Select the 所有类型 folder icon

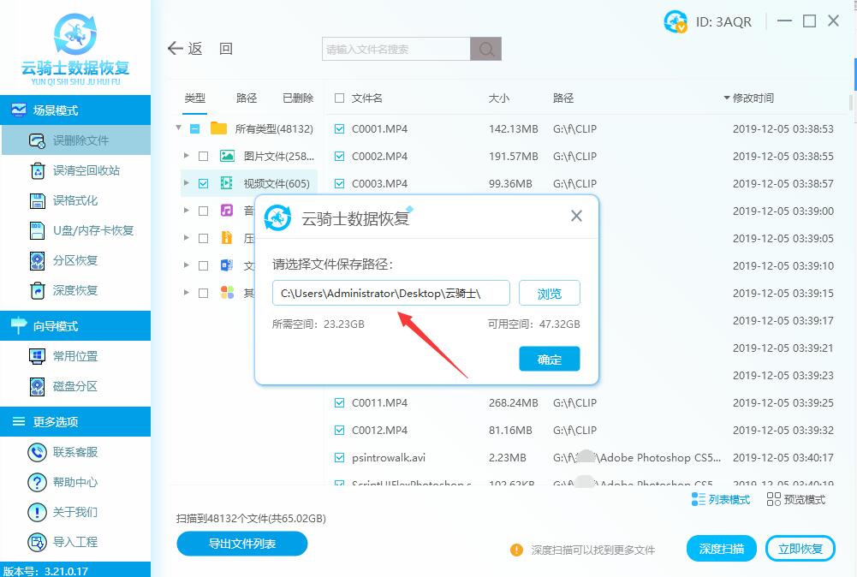click(218, 128)
